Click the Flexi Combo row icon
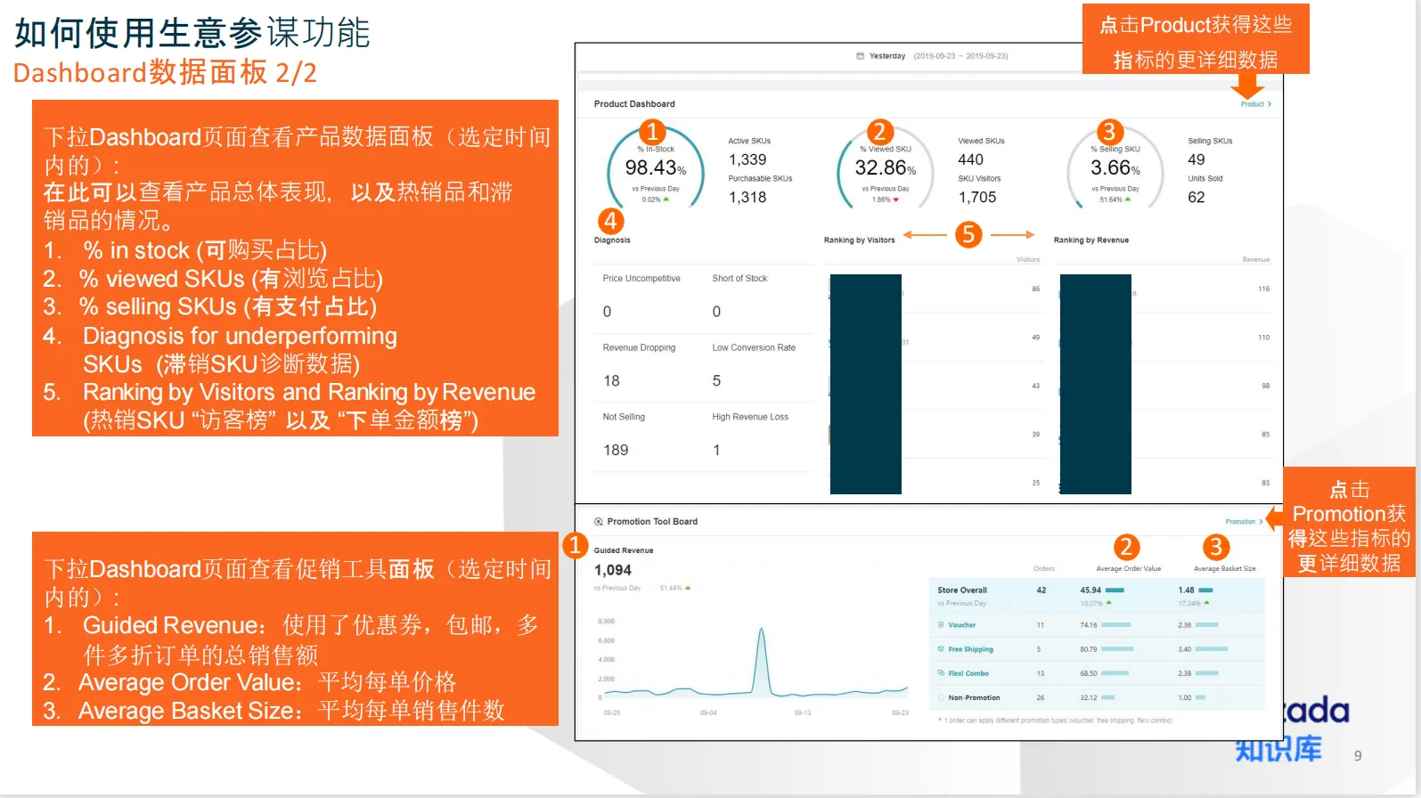The image size is (1421, 798). (941, 673)
